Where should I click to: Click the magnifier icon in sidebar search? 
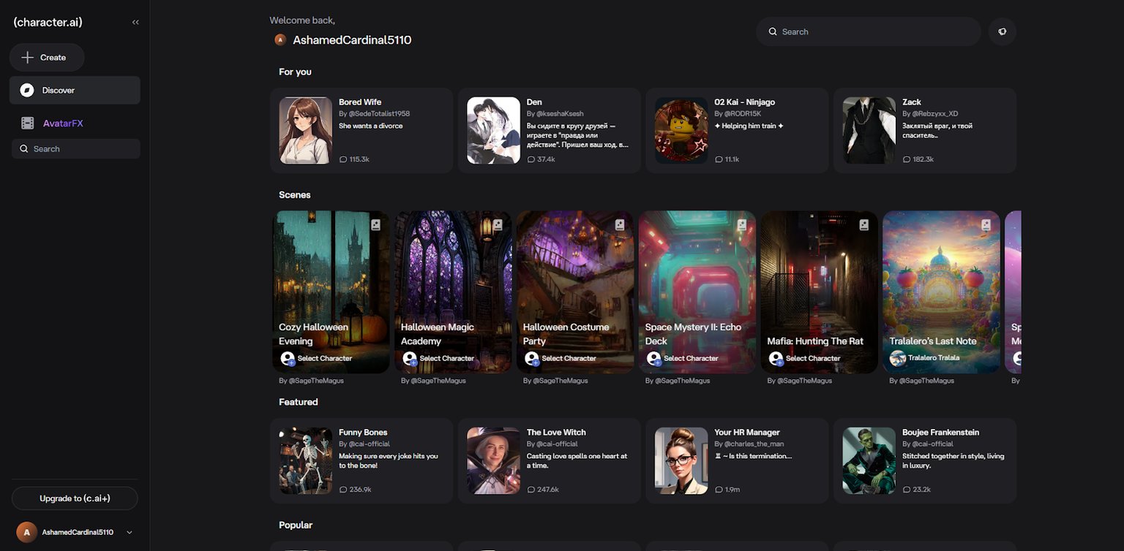point(24,149)
